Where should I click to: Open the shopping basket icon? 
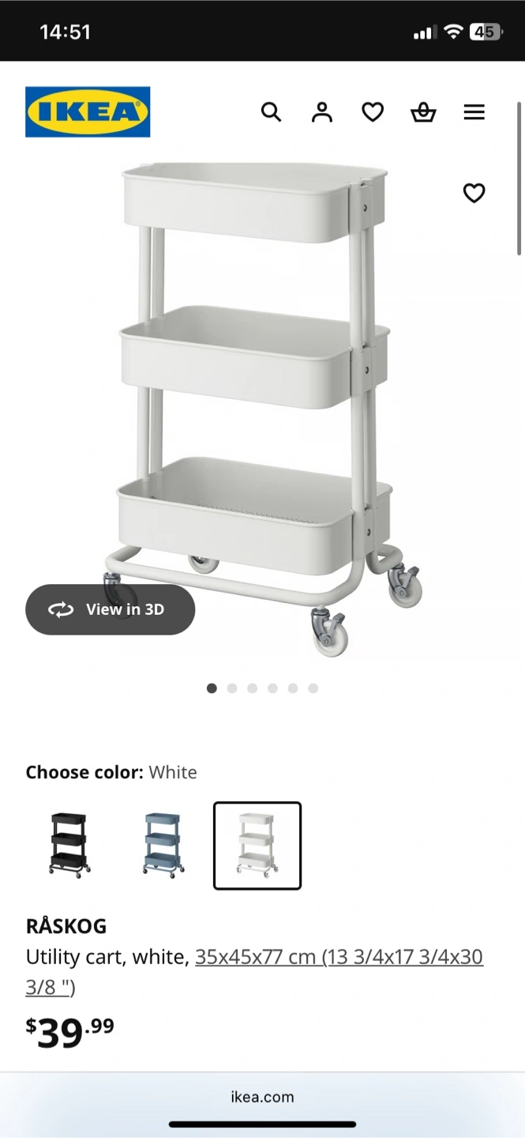(423, 112)
